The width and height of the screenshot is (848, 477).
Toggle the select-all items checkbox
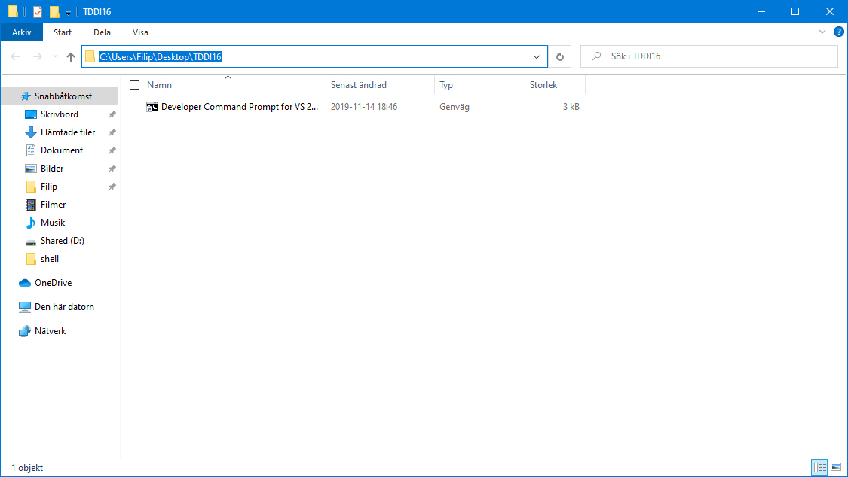tap(135, 85)
